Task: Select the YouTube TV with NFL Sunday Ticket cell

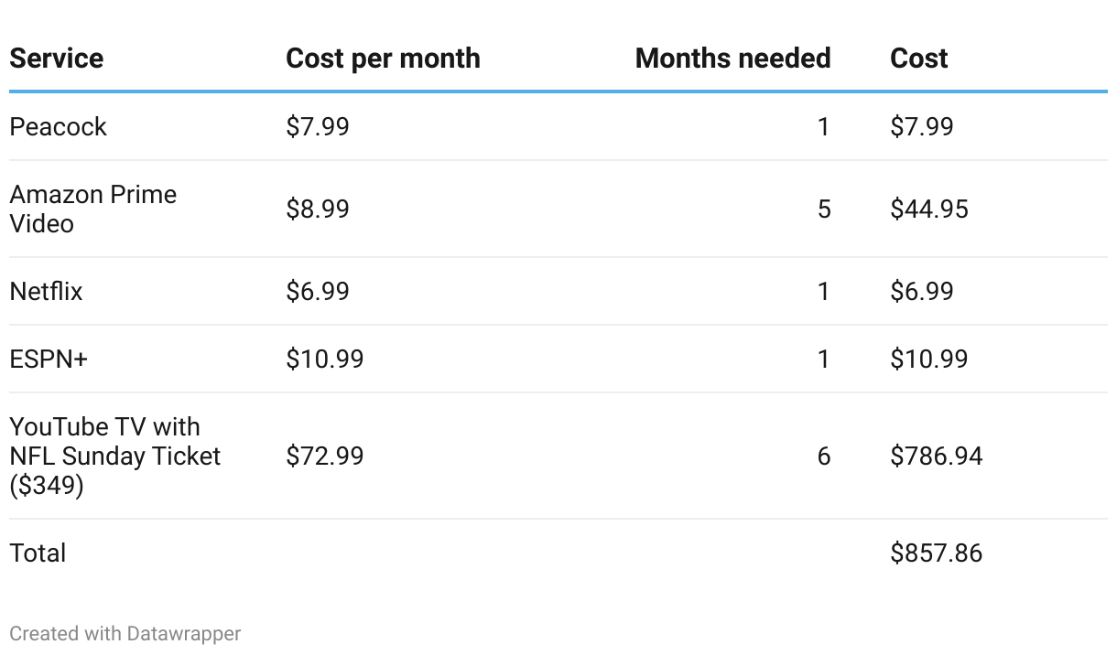Action: click(114, 456)
